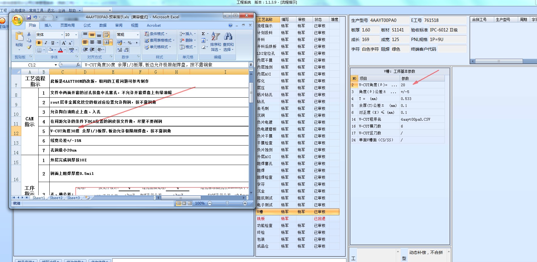537x262 pixels.
Task: Insert new worksheet tab icon
Action: [x=87, y=198]
